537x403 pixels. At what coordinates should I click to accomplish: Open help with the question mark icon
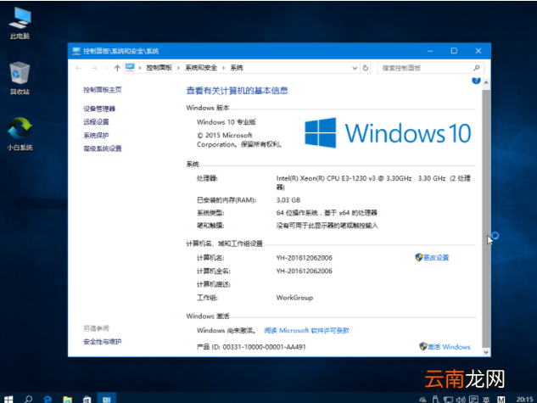476,81
